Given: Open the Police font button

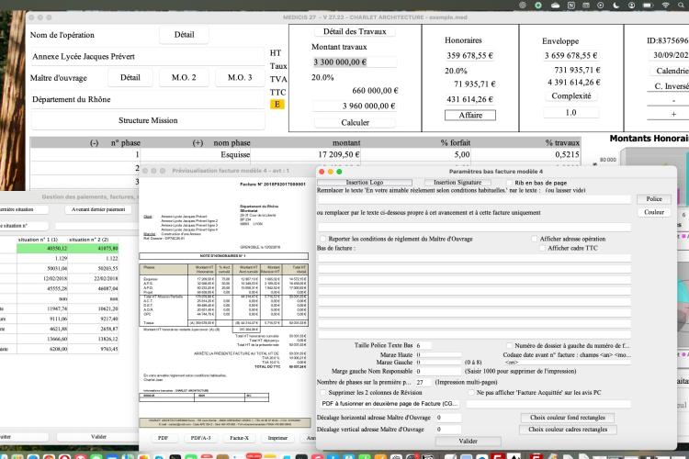Looking at the screenshot, I should [654, 199].
